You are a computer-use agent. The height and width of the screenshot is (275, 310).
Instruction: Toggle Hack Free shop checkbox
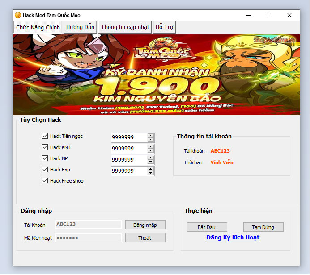pos(45,181)
